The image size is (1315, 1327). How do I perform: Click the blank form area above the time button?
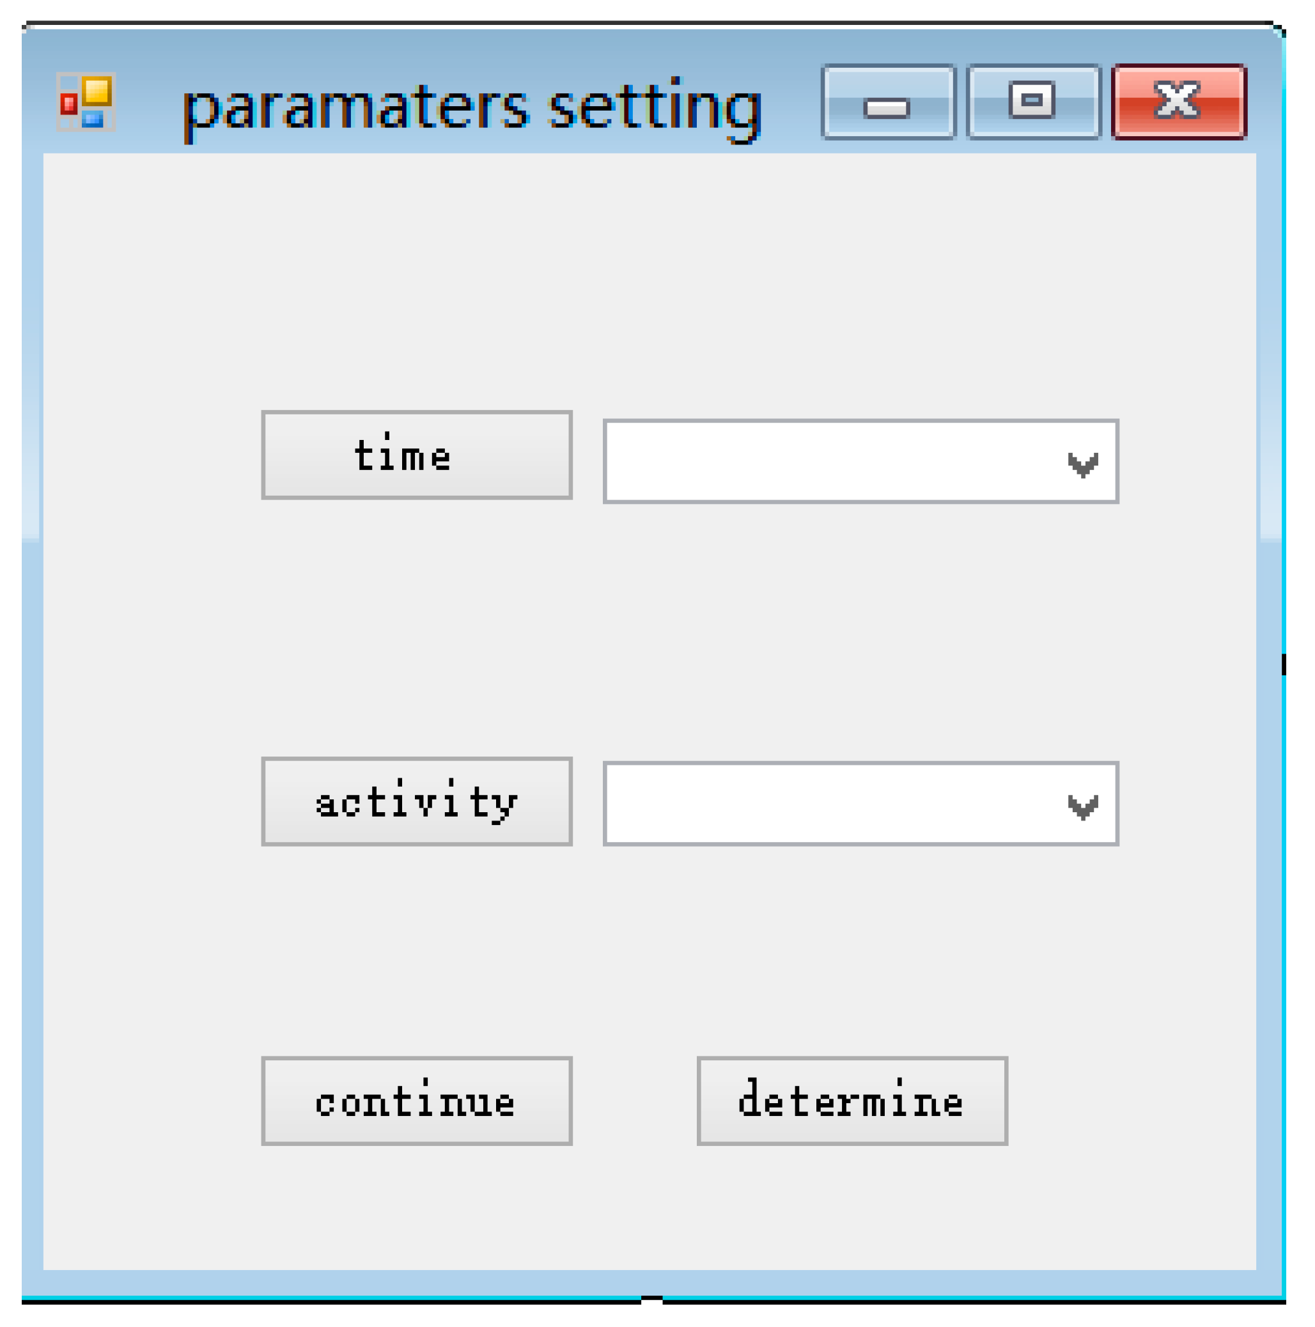tap(416, 288)
